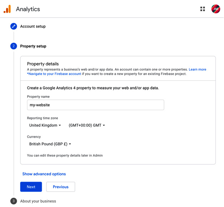Click the Google Analytics logo icon

coord(7,9)
